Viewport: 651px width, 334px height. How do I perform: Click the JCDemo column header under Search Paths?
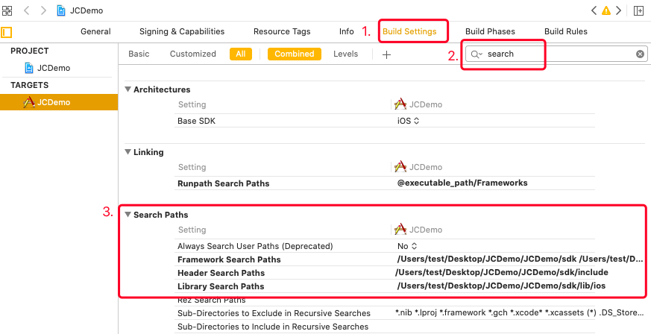pyautogui.click(x=418, y=230)
